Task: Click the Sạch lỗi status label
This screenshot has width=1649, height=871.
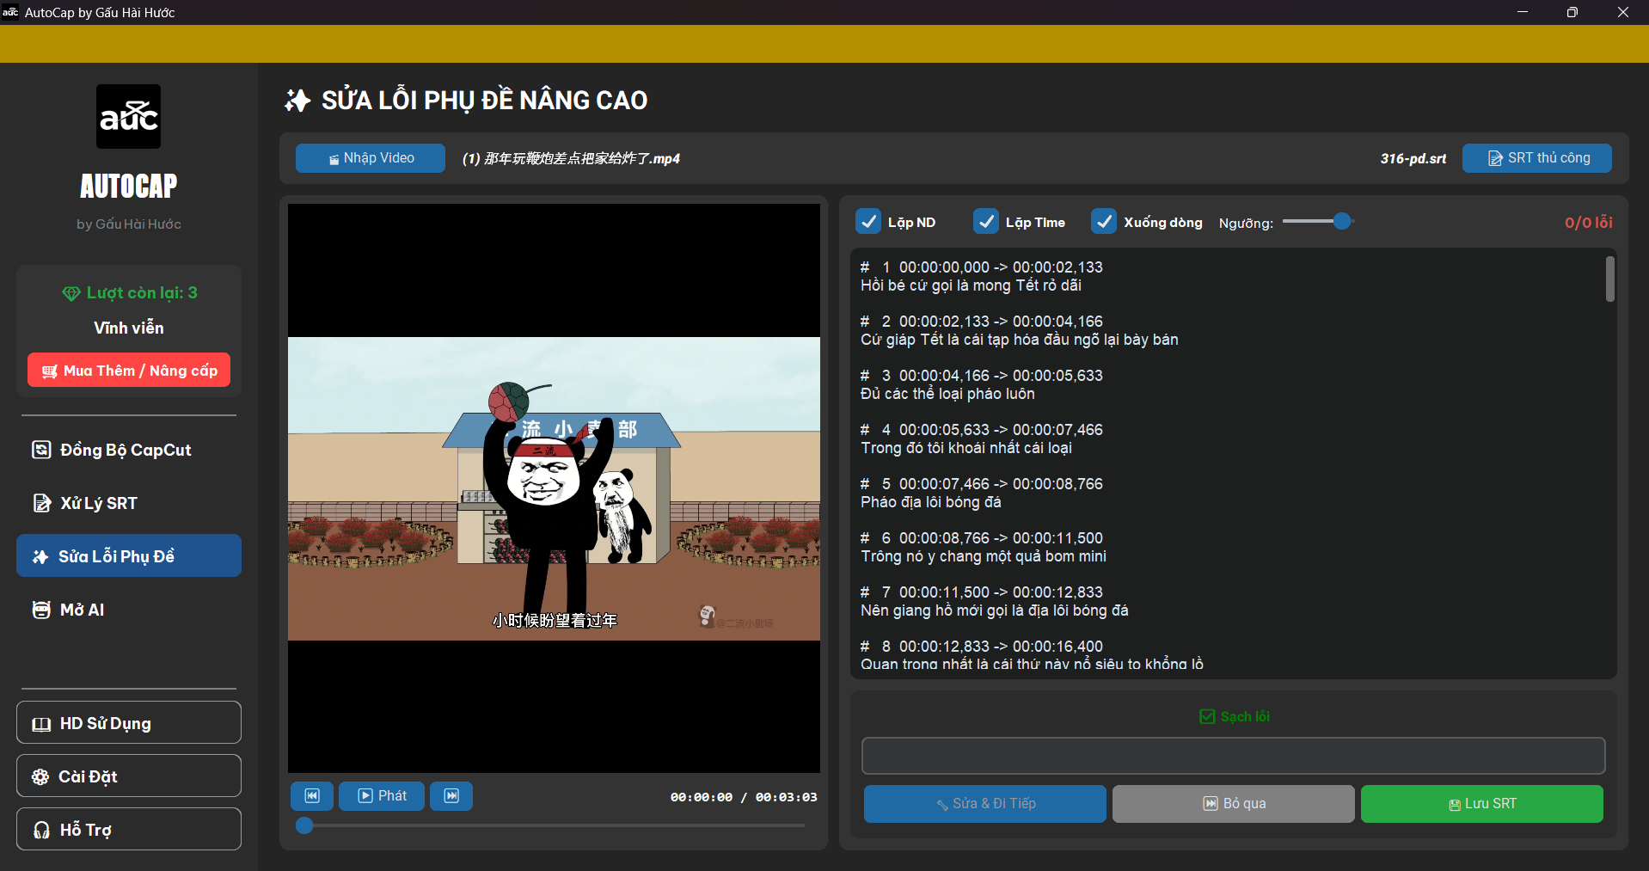Action: [x=1235, y=716]
